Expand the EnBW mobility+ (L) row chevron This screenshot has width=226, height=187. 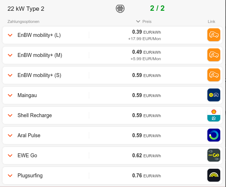tap(10, 35)
